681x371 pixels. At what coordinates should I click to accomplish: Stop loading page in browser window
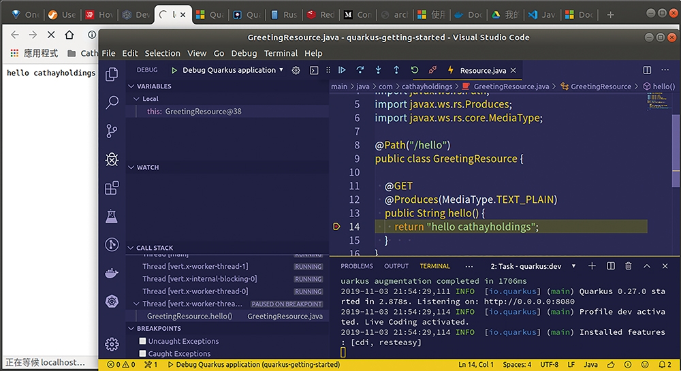pos(51,35)
